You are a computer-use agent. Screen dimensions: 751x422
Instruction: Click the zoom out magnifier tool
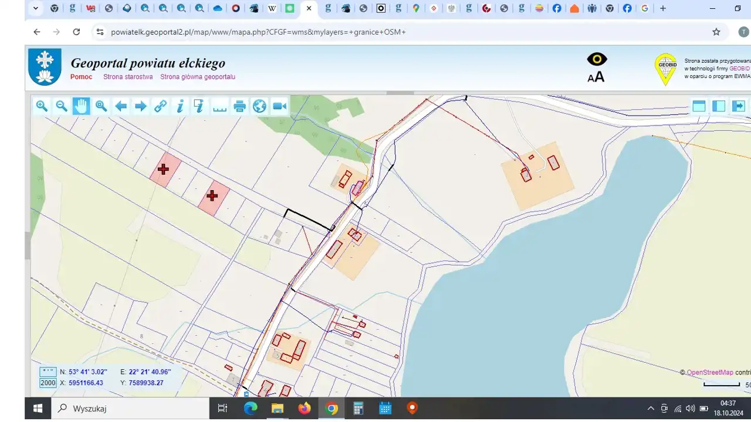[x=61, y=106]
